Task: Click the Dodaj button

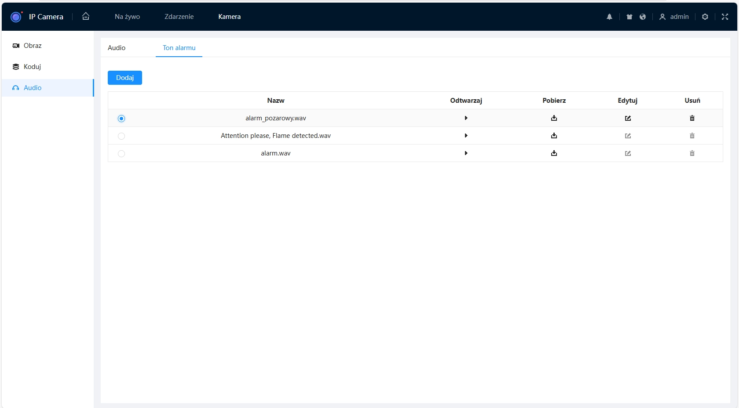Action: (125, 78)
